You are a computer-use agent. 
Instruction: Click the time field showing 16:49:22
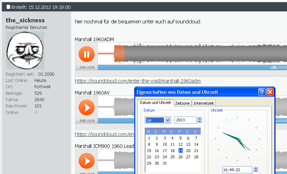tap(237, 170)
